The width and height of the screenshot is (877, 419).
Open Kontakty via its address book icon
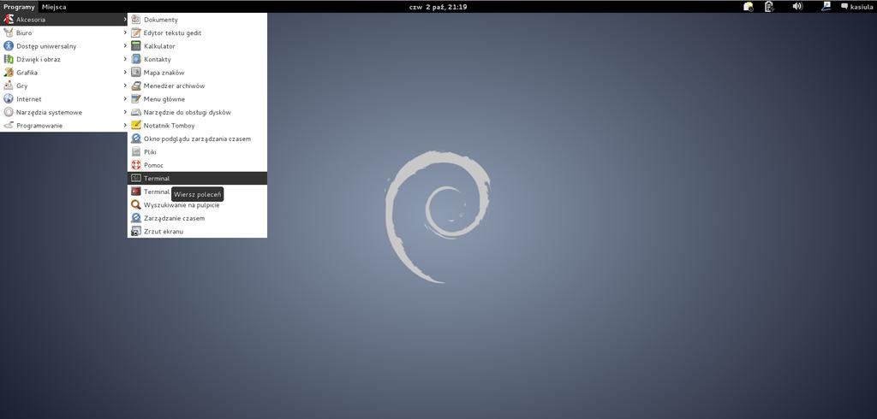point(136,59)
